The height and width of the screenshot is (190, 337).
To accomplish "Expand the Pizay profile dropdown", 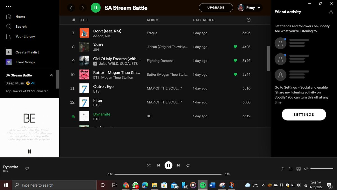I will pyautogui.click(x=259, y=8).
